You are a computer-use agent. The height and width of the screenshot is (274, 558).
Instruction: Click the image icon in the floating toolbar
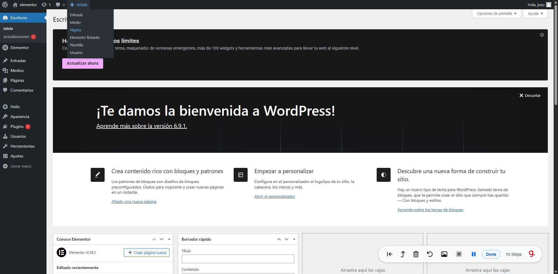pos(444,254)
